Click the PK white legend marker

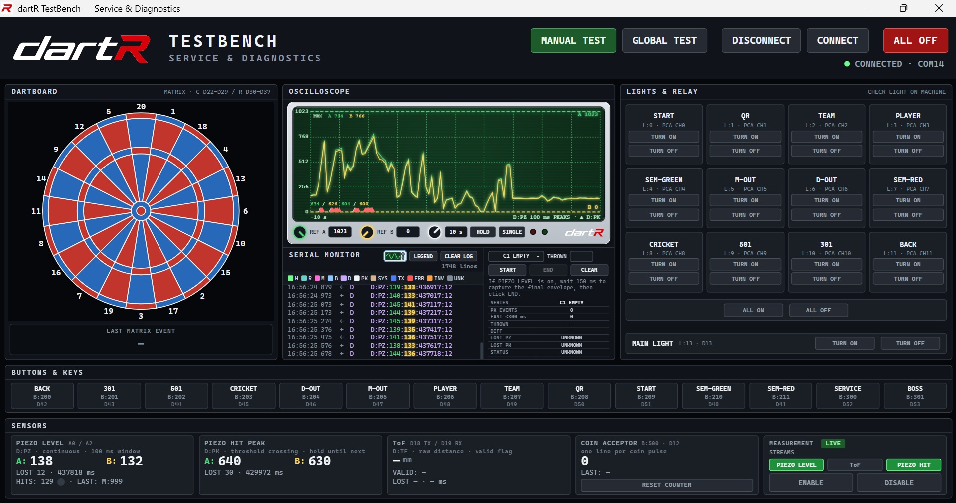pyautogui.click(x=357, y=278)
